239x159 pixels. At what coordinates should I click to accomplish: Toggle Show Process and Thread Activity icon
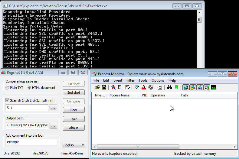point(207,87)
